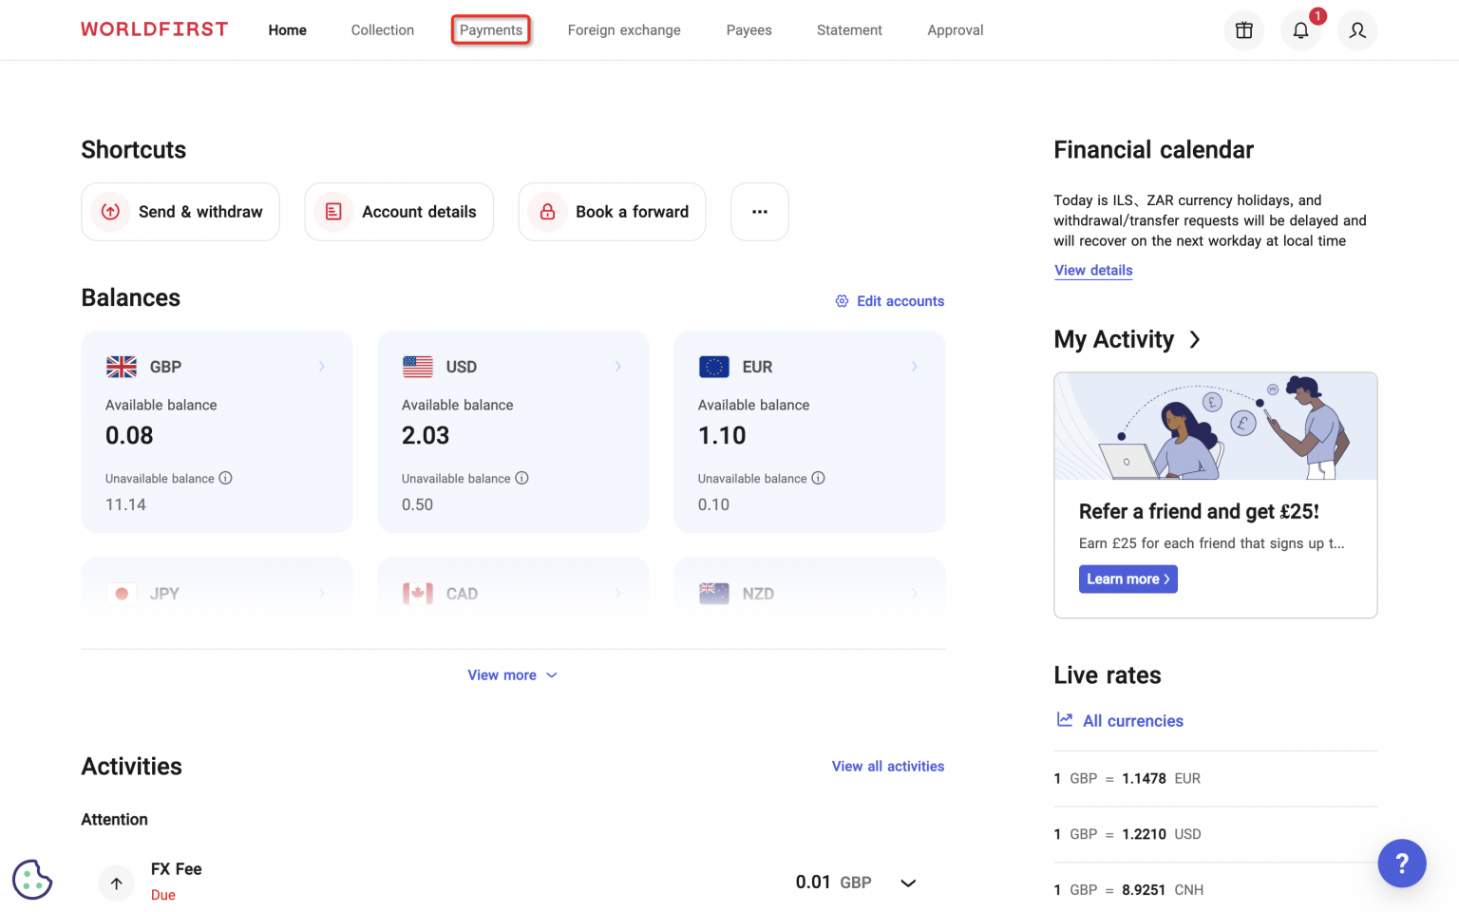This screenshot has width=1459, height=912.
Task: Open Account details shortcut
Action: (x=398, y=211)
